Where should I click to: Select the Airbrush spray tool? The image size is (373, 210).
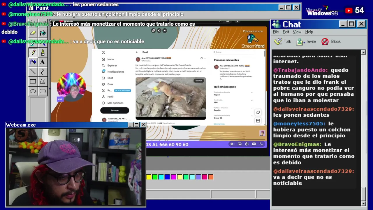33,62
